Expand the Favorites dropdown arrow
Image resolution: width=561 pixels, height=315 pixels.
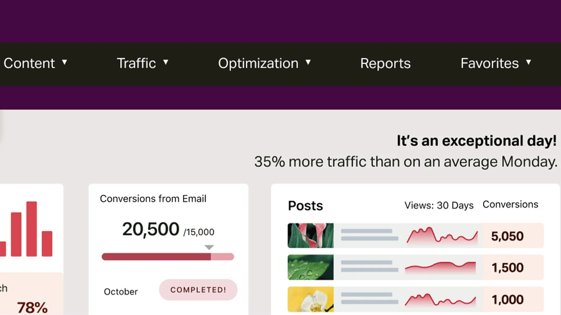[528, 62]
